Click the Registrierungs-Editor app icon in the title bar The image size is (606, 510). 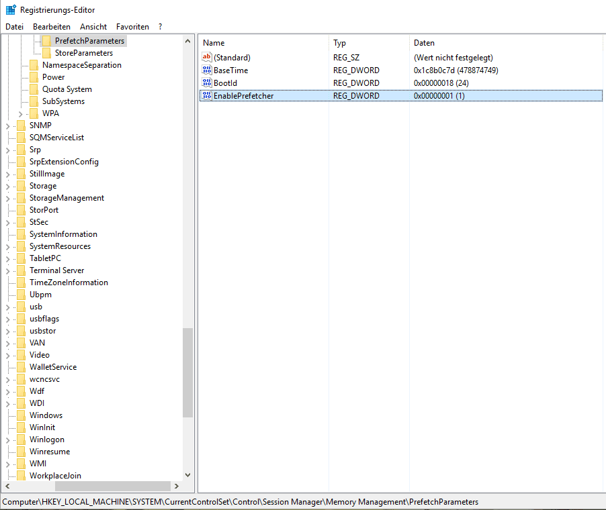(11, 9)
